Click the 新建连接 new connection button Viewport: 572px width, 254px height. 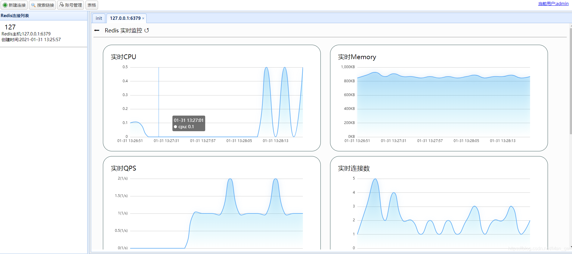point(14,5)
